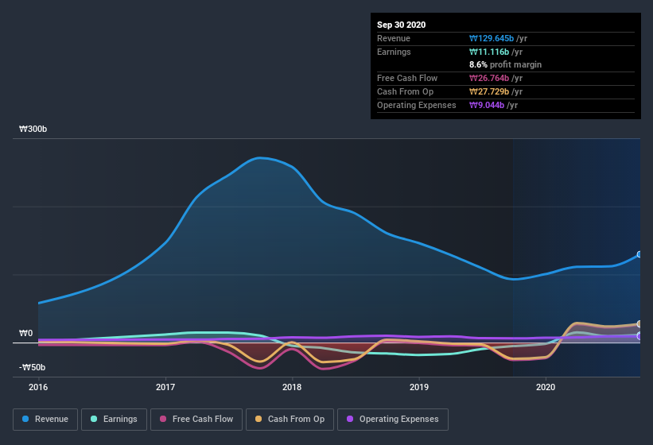Click the ₩11.116b earnings value
This screenshot has height=445, width=653.
tap(489, 52)
